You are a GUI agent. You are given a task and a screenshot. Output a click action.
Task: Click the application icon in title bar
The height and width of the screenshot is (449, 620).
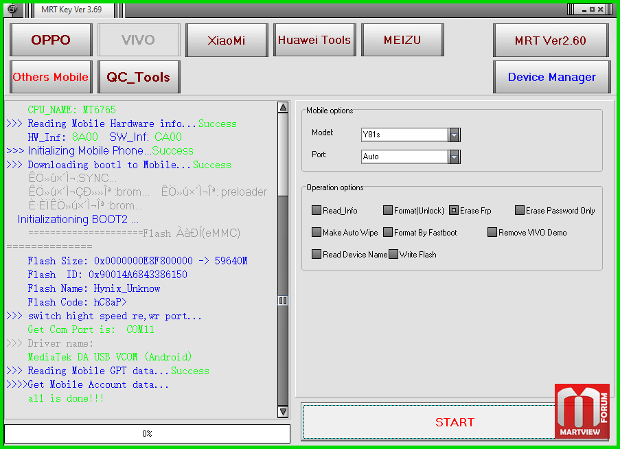(x=12, y=9)
